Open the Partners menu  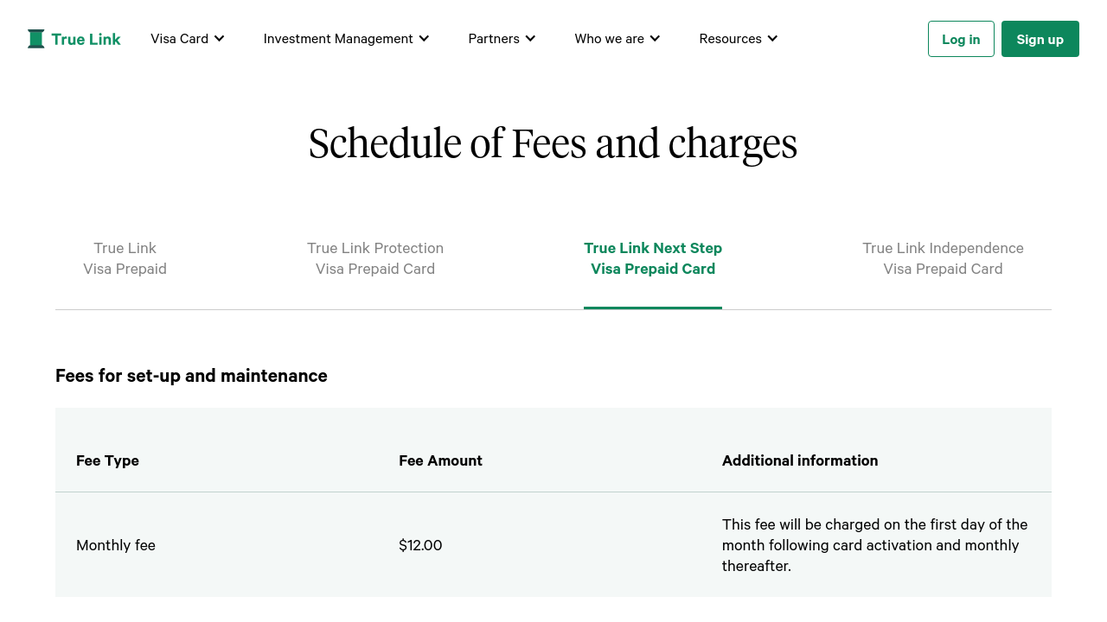click(x=494, y=39)
